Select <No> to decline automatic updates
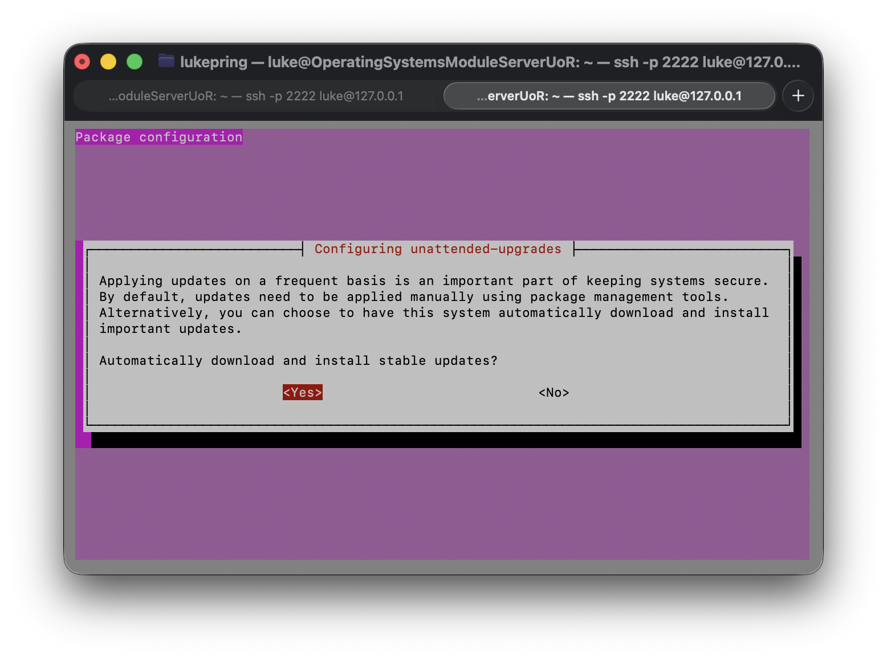 [554, 392]
